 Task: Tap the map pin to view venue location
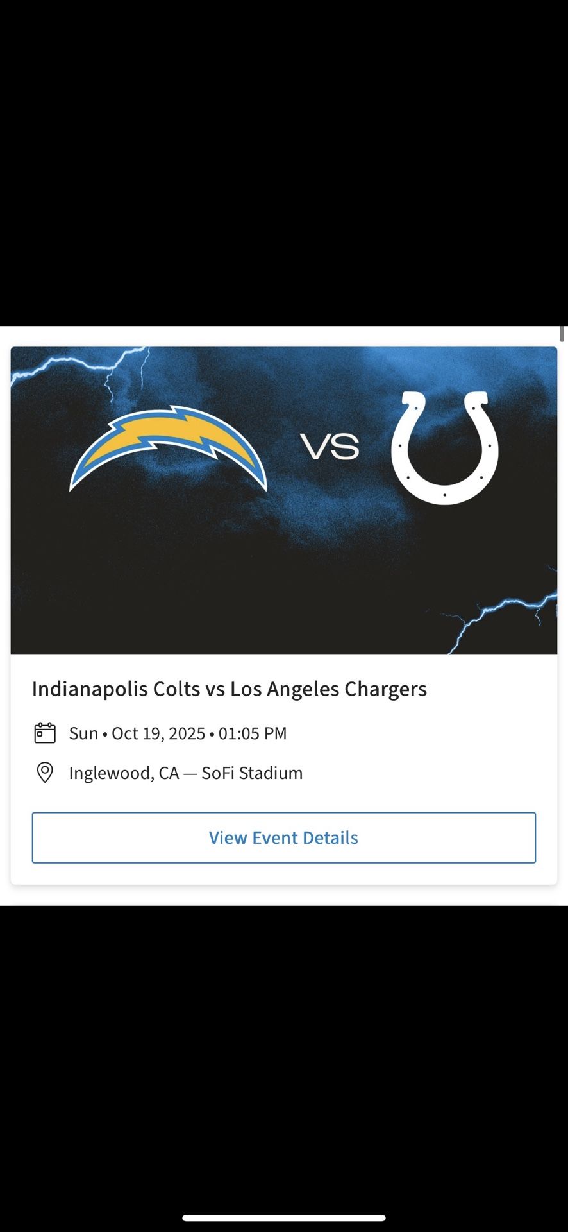(44, 773)
